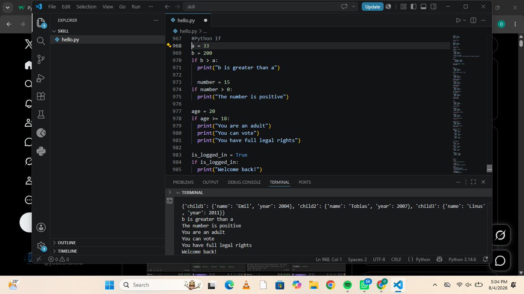This screenshot has height=294, width=524.
Task: Toggle the bottom panel visibility
Action: pyautogui.click(x=424, y=7)
